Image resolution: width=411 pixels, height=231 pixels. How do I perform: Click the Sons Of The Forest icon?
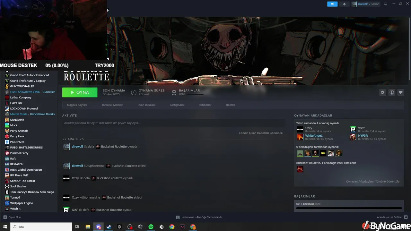click(x=7, y=181)
